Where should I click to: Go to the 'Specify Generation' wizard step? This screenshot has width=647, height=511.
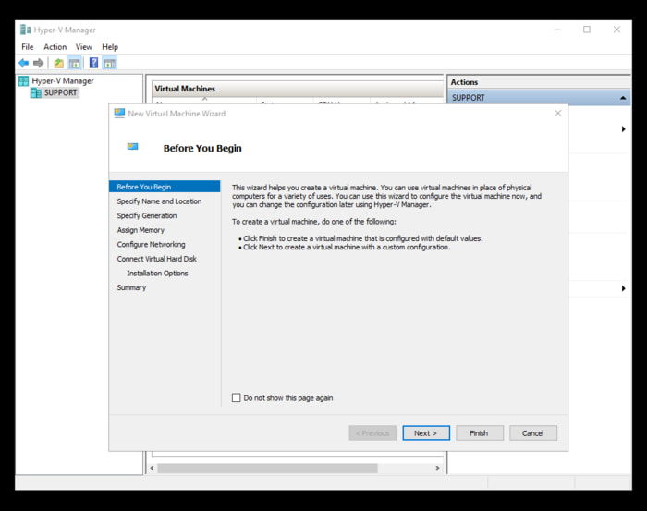(x=147, y=215)
